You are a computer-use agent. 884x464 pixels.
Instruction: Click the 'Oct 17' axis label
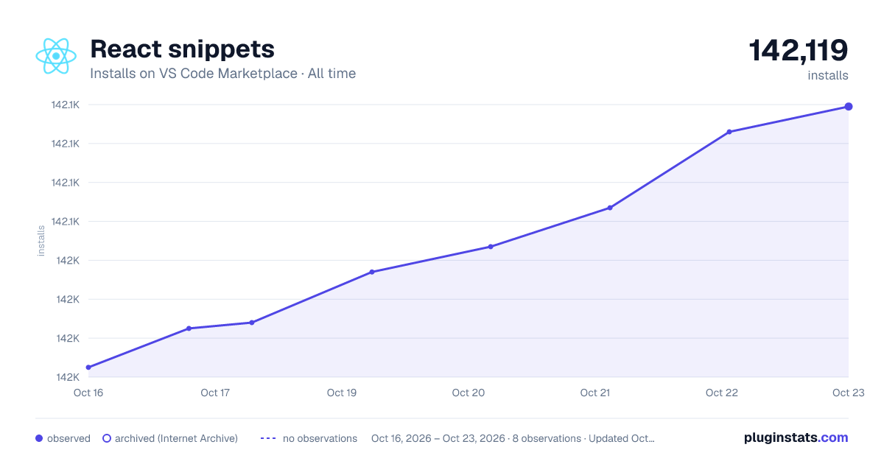pos(215,393)
